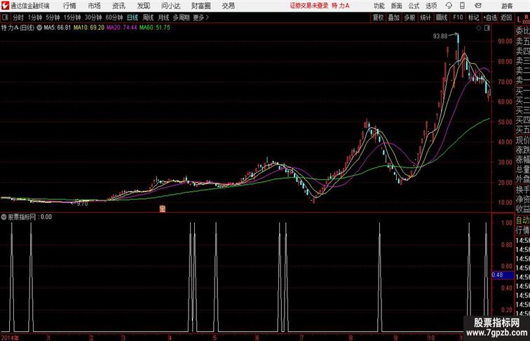
Task: Switch to the 30分钟 period tab
Action: (93, 18)
